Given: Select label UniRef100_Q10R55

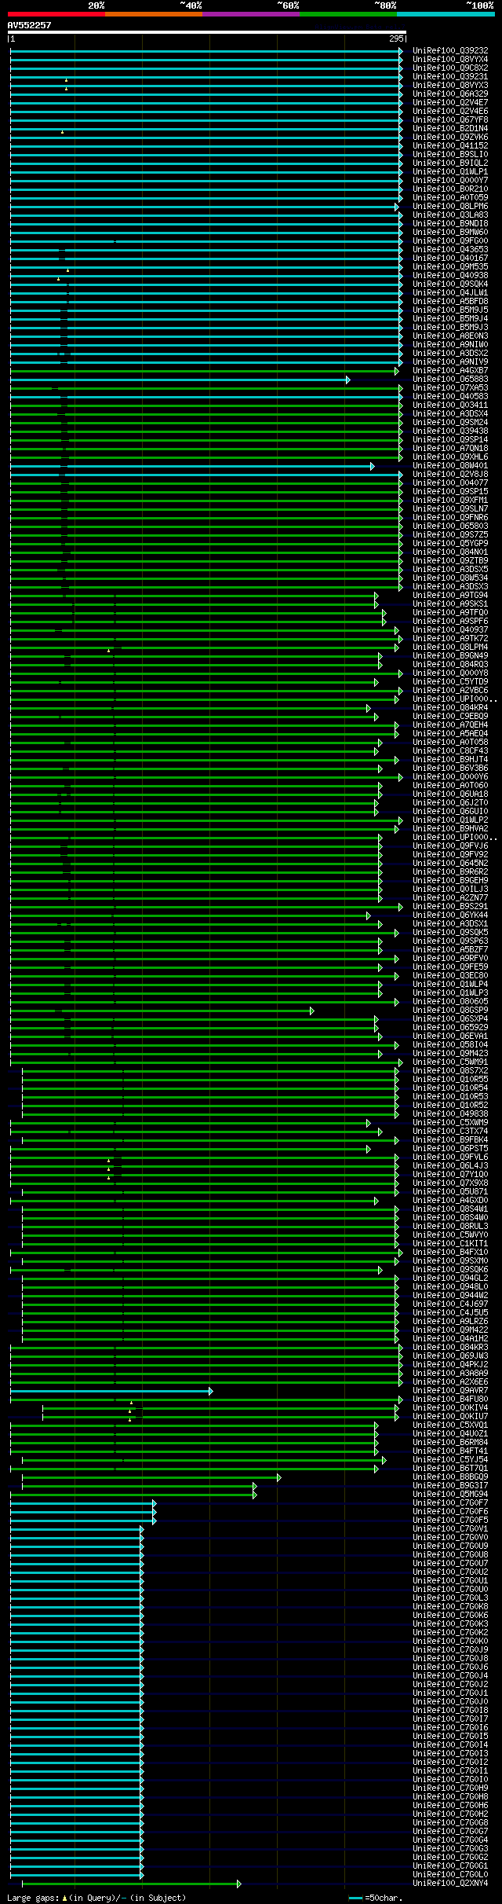Looking at the screenshot, I should [450, 1080].
